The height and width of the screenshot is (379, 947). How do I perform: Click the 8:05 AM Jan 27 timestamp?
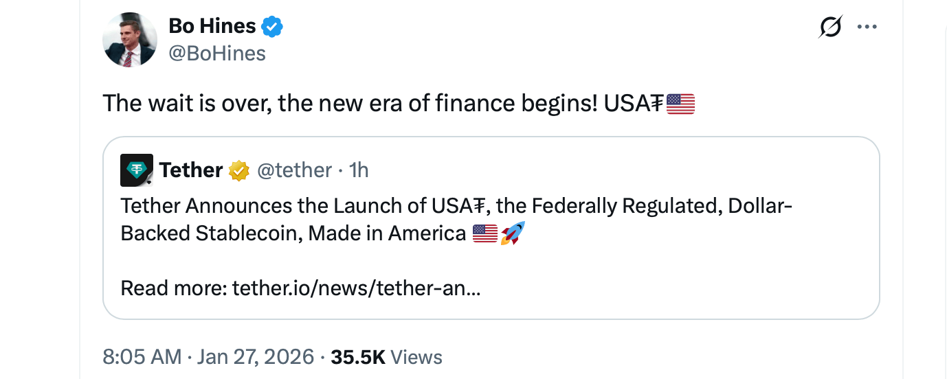point(210,357)
